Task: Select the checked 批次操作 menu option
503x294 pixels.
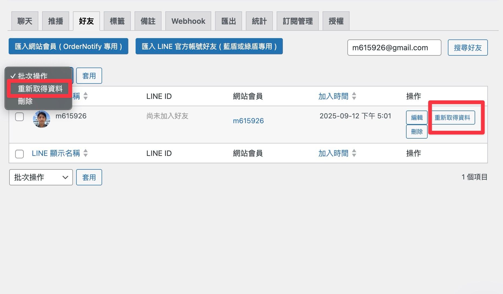Action: (32, 76)
